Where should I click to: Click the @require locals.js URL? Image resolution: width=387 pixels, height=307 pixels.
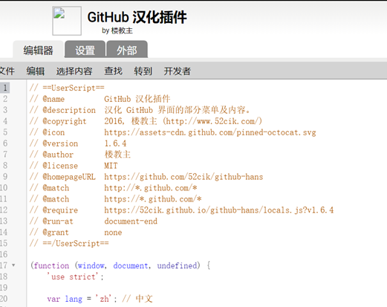tap(219, 210)
